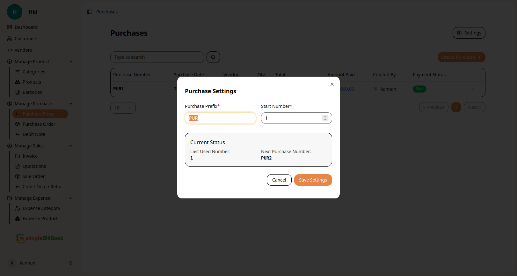Toggle the sidebar panel icon
Screen dimensions: 517x276
pos(89,12)
